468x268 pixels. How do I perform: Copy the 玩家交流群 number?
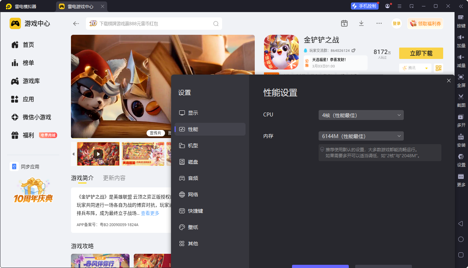[353, 51]
